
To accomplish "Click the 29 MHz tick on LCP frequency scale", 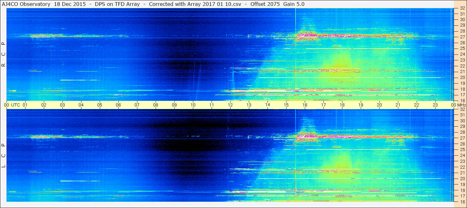I will pos(462,127).
